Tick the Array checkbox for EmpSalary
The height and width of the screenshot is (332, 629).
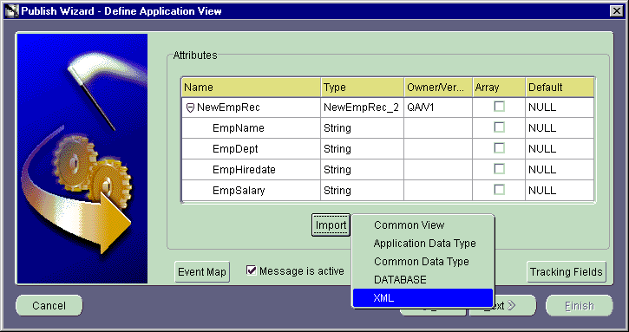pos(499,190)
